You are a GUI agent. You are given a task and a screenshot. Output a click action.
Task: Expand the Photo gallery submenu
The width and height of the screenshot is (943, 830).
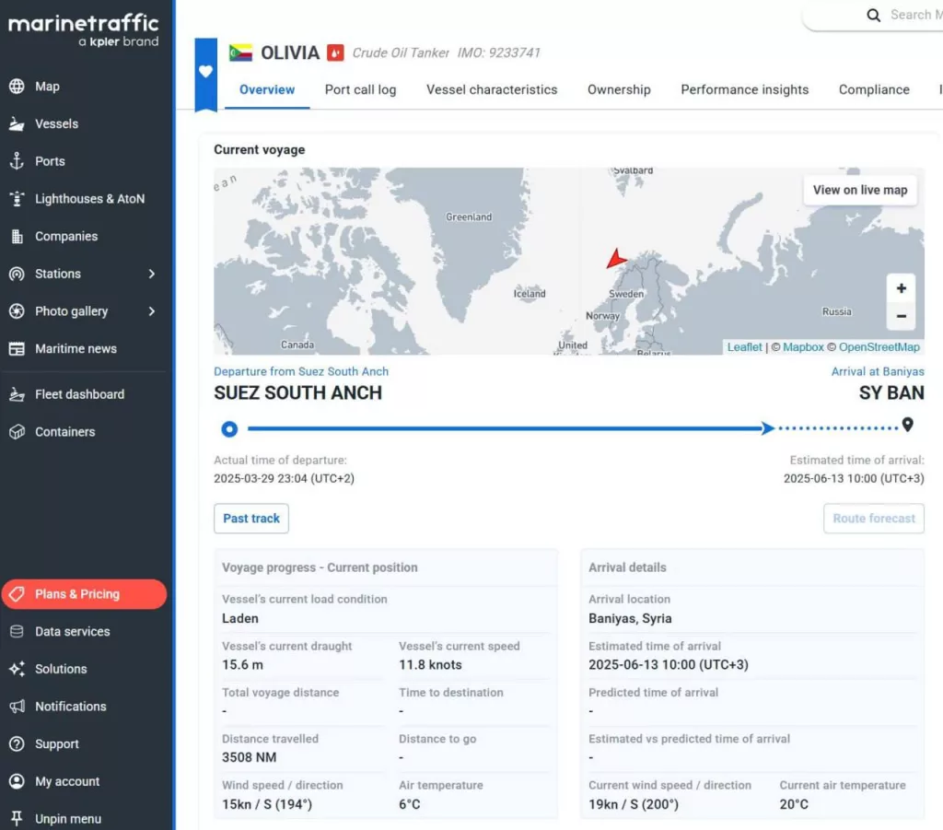point(69,310)
